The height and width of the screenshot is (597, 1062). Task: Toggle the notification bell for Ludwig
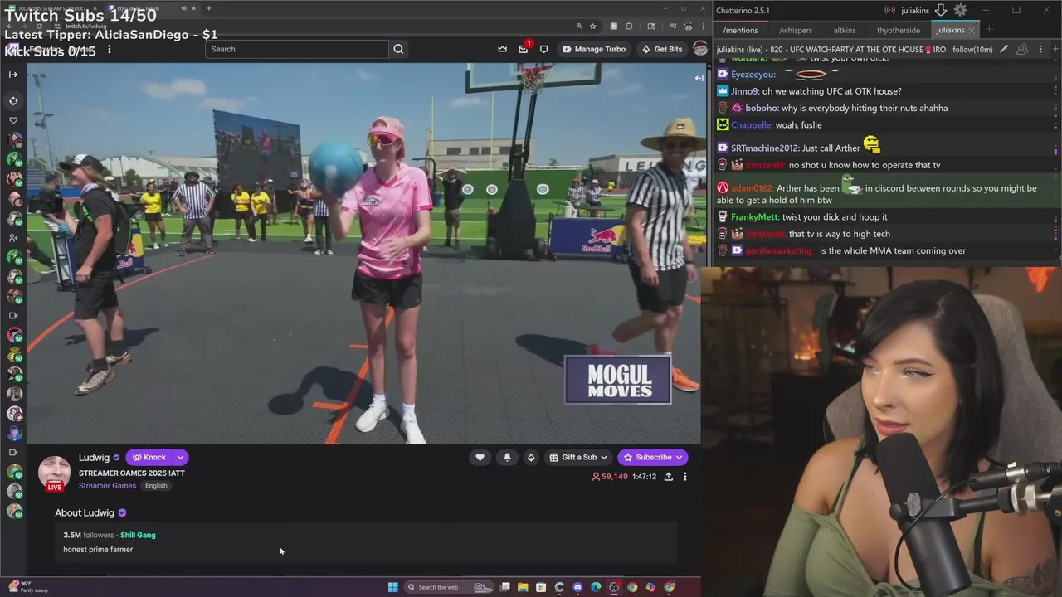(507, 457)
